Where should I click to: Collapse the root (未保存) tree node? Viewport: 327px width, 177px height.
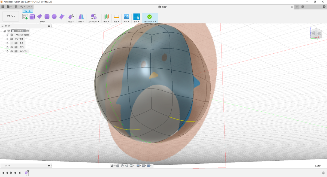pos(4,31)
